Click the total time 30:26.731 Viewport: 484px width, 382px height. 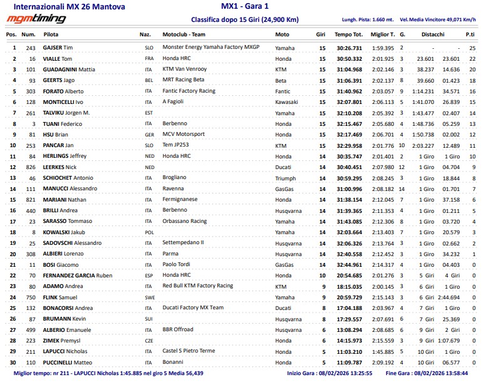click(x=348, y=48)
